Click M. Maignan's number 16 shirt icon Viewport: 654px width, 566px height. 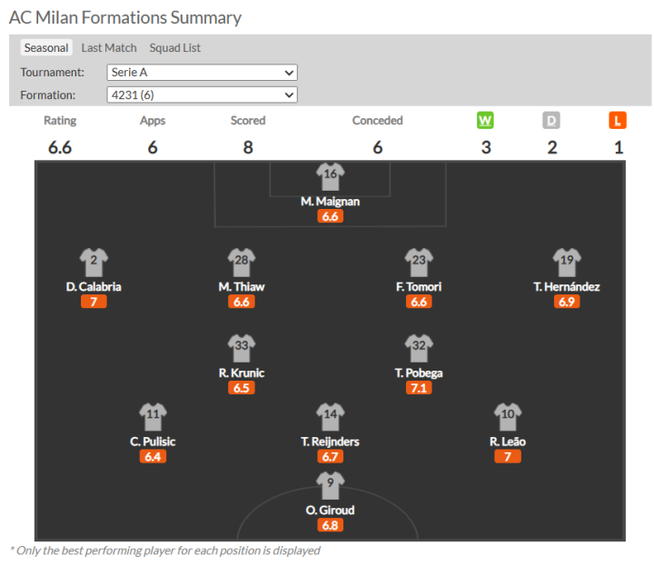click(330, 176)
